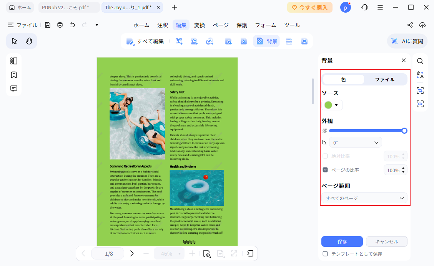Open the すべてのページ page range dropdown
Screen dimensions: 434x266
click(364, 198)
